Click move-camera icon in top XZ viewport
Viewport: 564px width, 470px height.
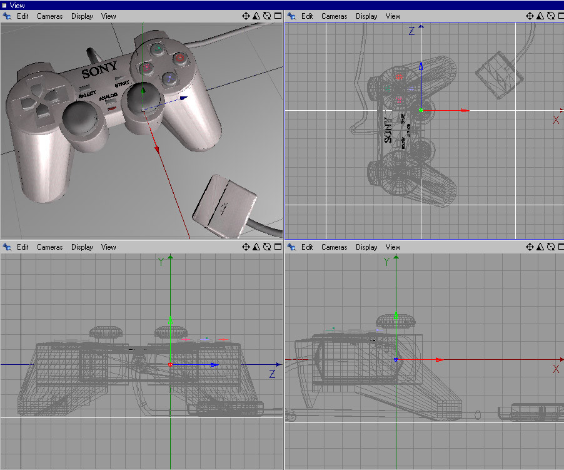point(530,16)
